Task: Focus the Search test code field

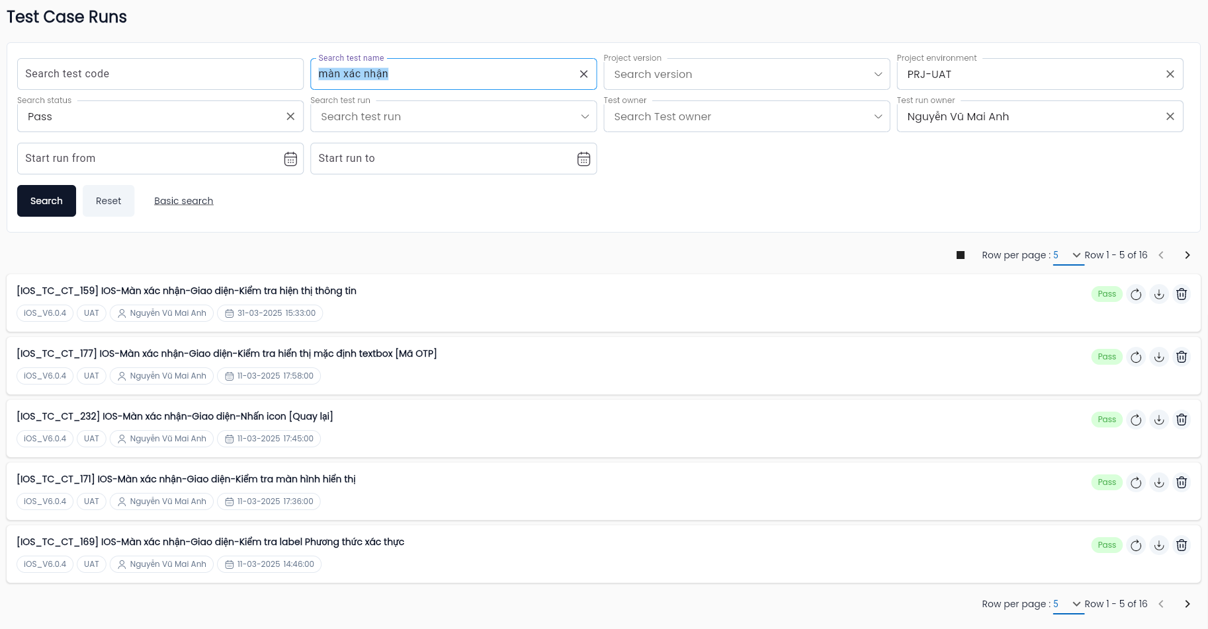Action: pyautogui.click(x=160, y=74)
